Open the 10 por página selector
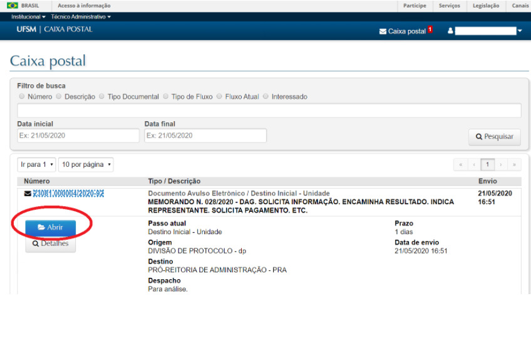Viewport: 531px width, 341px height. (86, 165)
